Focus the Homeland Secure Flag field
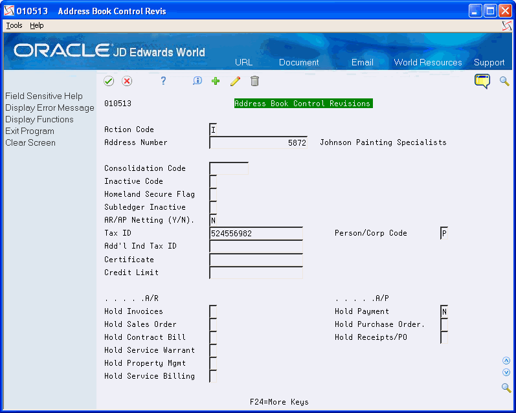The image size is (516, 413). (213, 194)
